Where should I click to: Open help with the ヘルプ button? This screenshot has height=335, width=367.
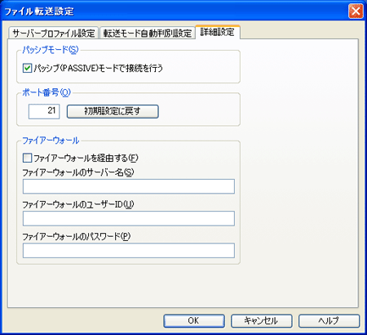[x=329, y=321]
